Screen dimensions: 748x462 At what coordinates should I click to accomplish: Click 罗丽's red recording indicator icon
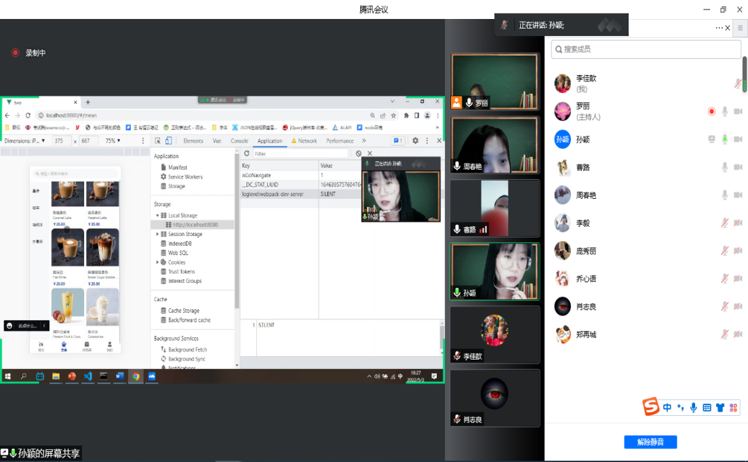(x=711, y=111)
